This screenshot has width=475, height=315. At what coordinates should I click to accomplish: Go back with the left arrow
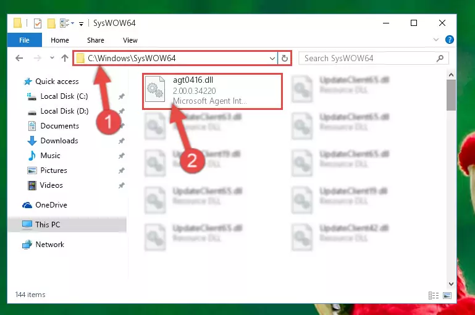(x=19, y=58)
